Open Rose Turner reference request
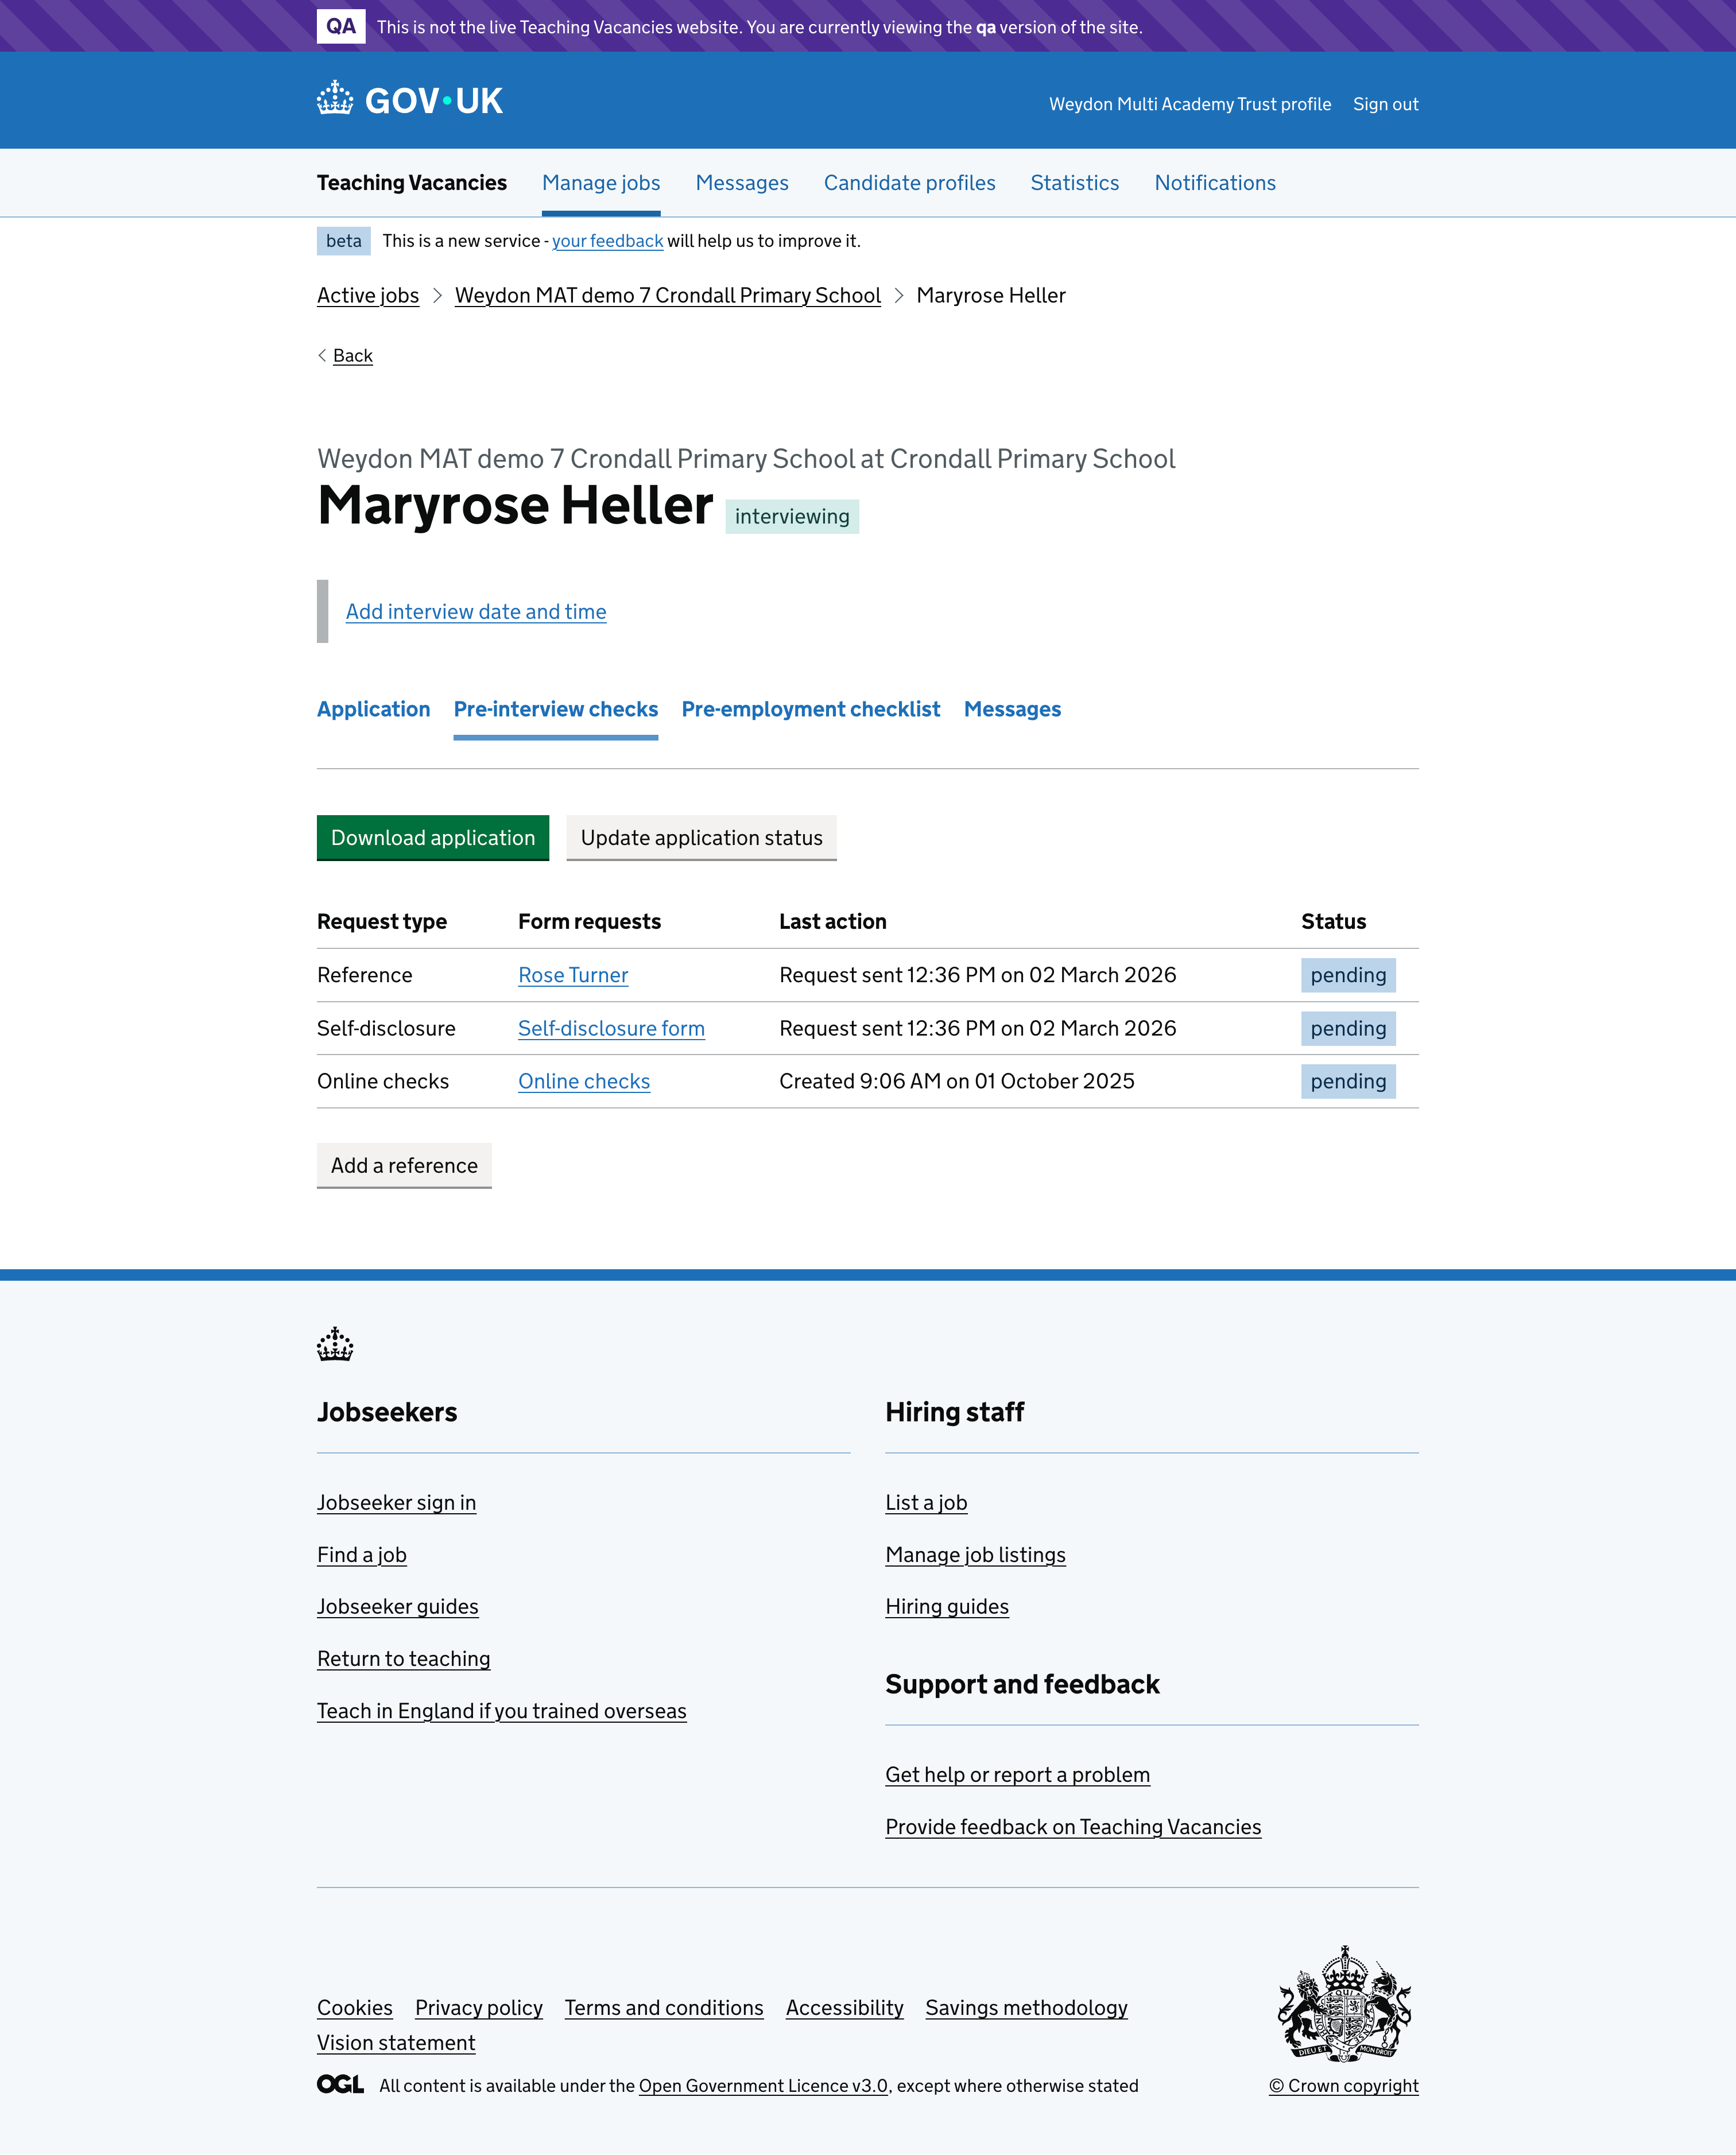1736x2155 pixels. [573, 975]
